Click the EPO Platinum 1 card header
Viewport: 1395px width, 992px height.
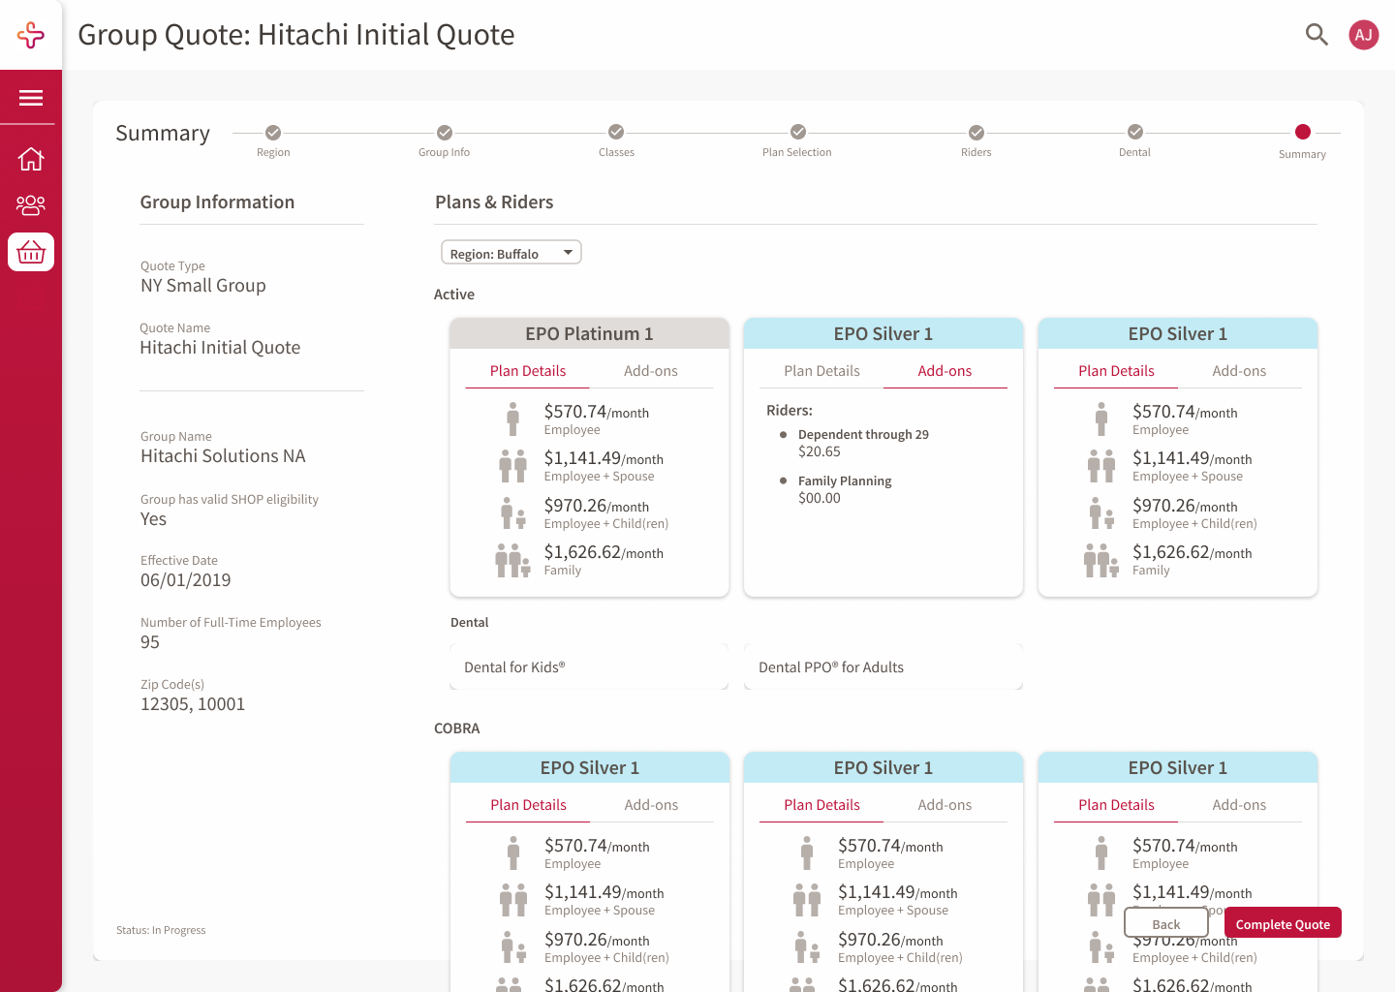point(589,333)
